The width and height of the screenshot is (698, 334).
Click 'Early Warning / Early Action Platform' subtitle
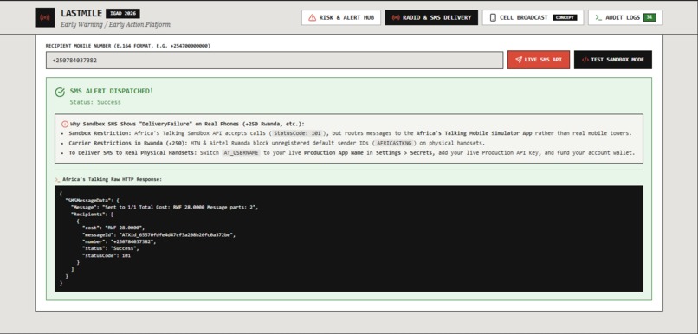[115, 24]
